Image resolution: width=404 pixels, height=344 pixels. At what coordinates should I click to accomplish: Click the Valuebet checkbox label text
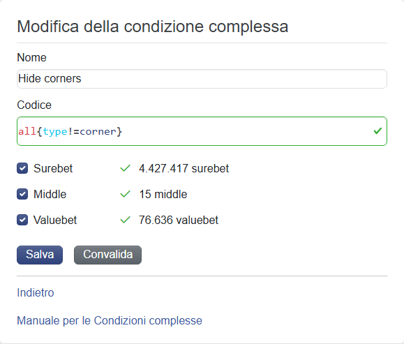coord(55,220)
